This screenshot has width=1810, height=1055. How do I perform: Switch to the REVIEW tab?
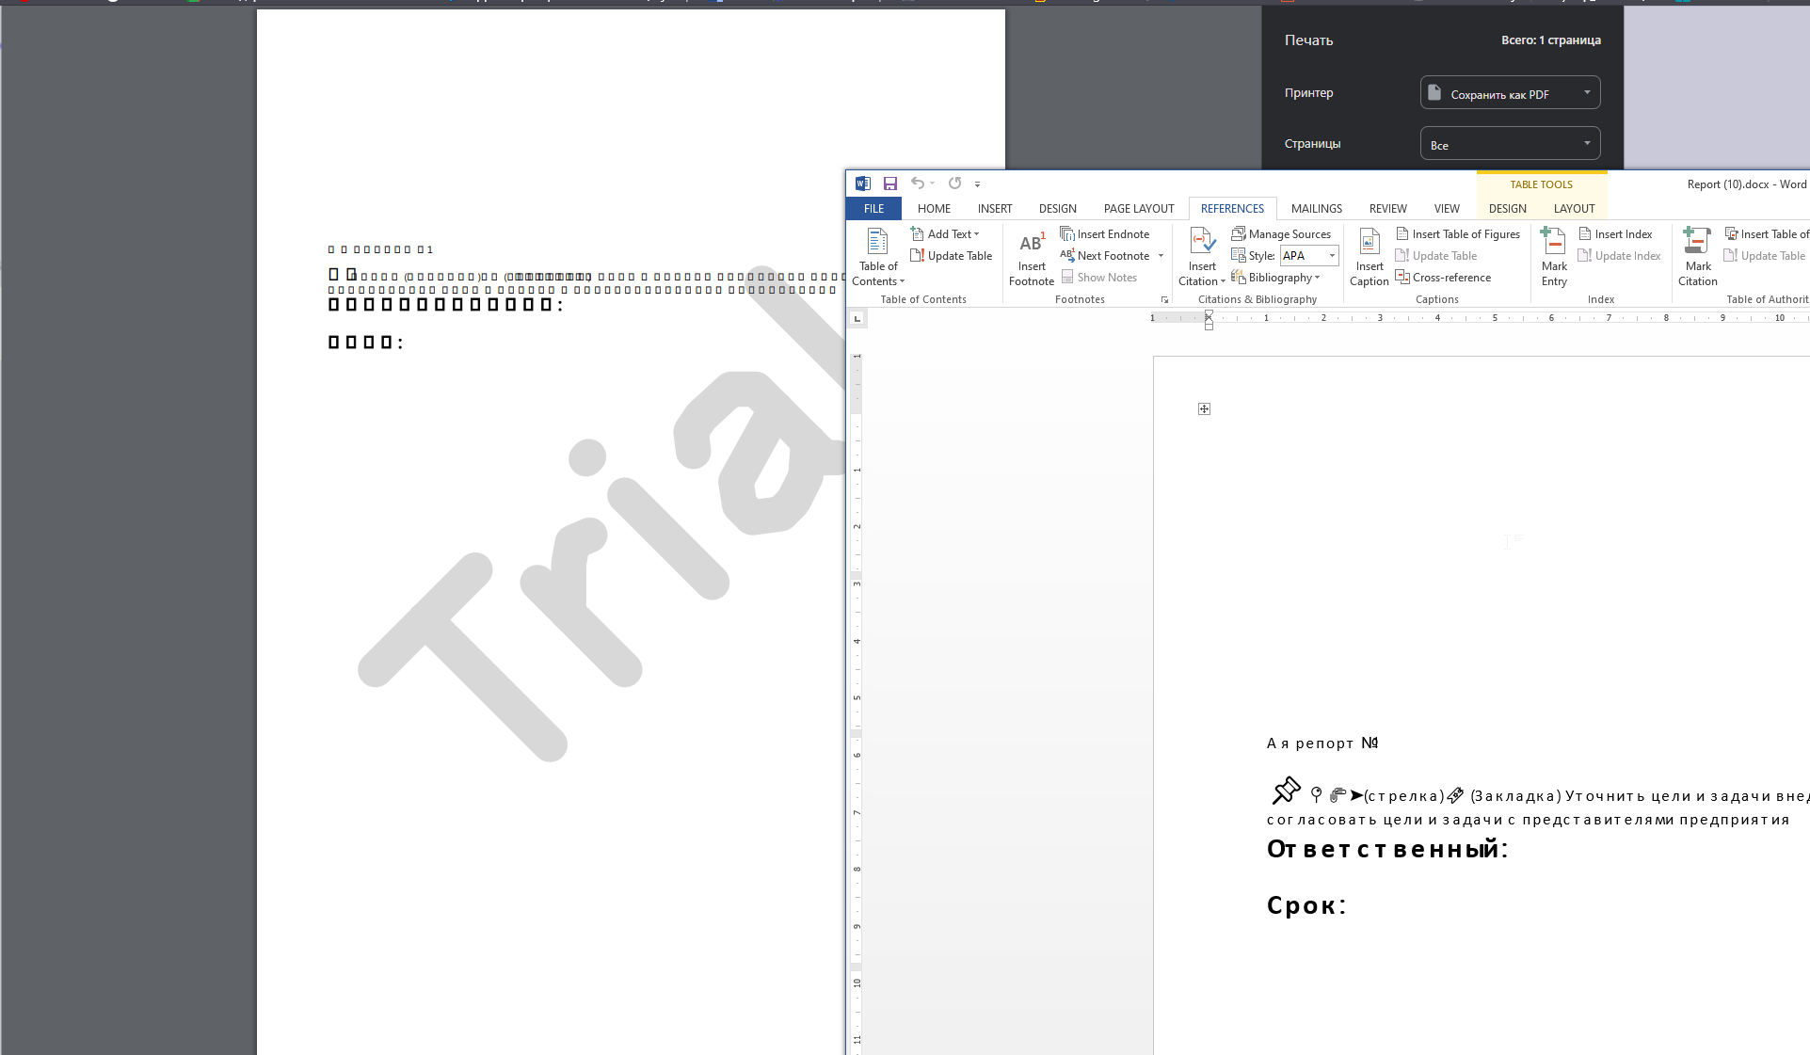click(x=1388, y=209)
